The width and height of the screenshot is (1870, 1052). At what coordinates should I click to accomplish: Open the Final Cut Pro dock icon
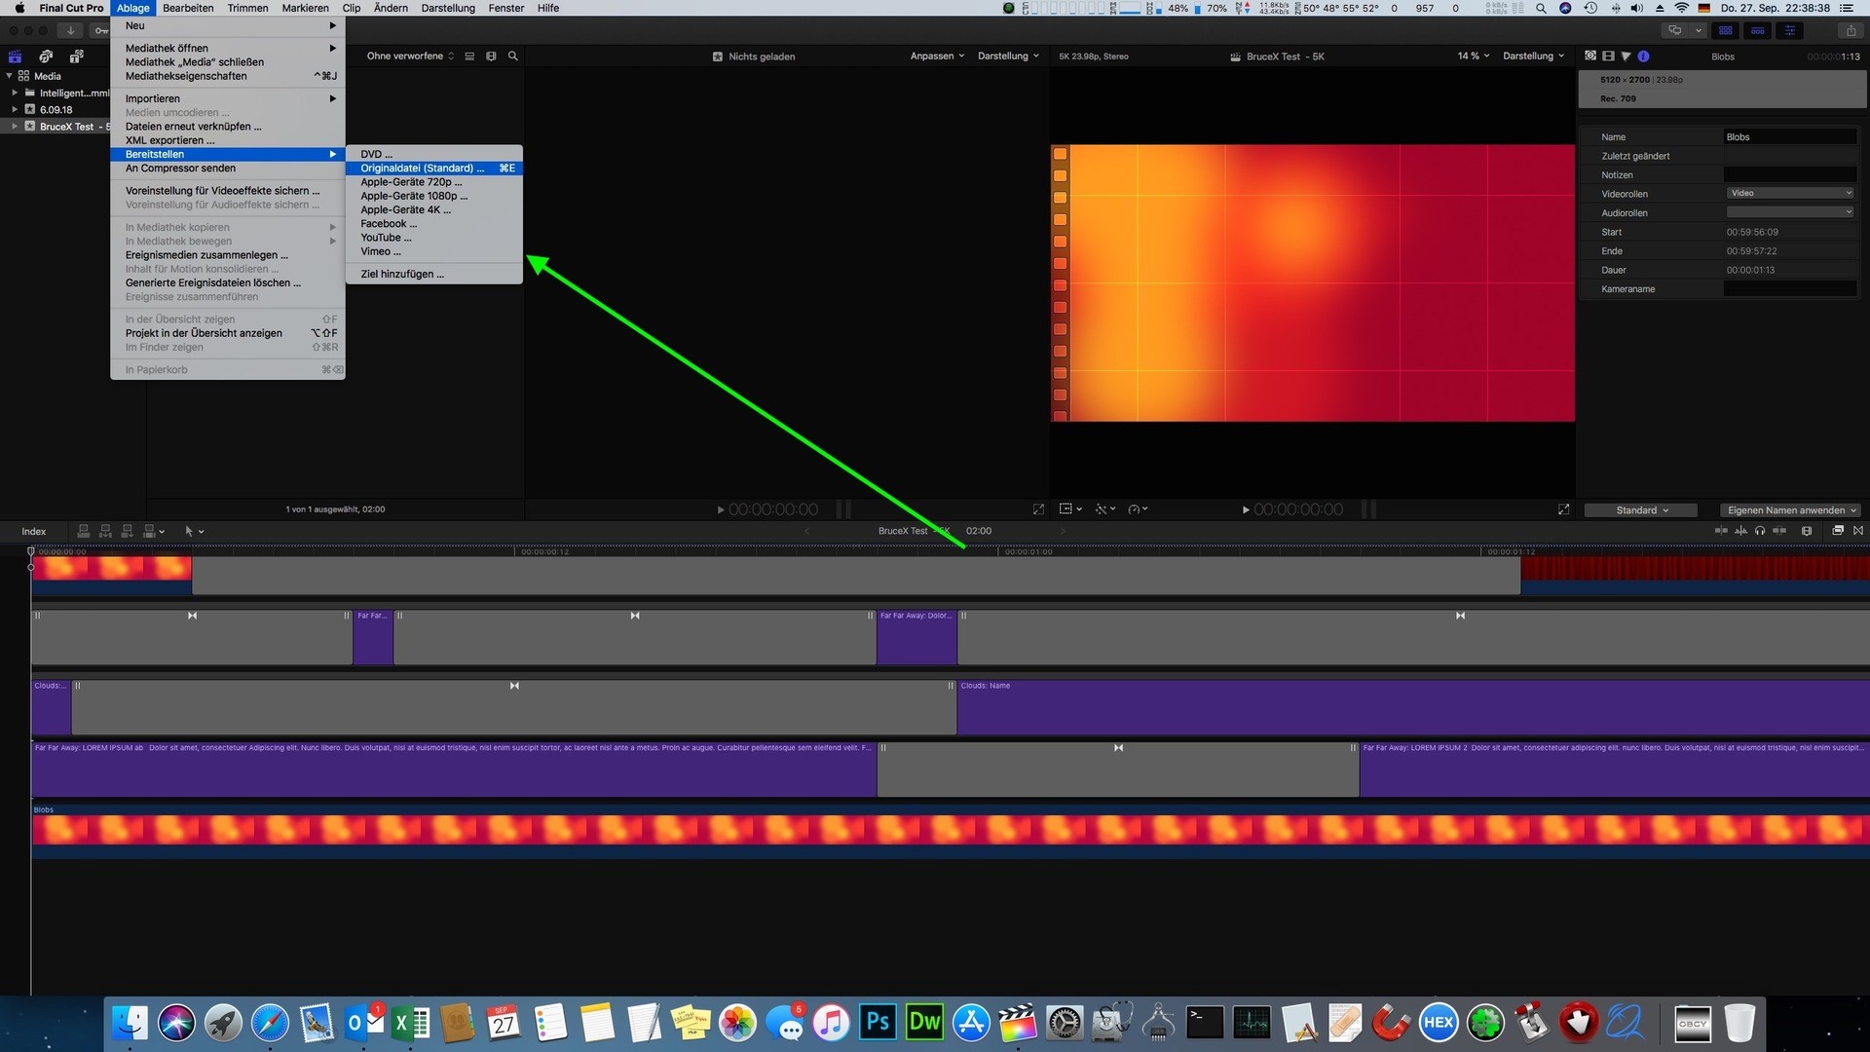(x=1017, y=1023)
